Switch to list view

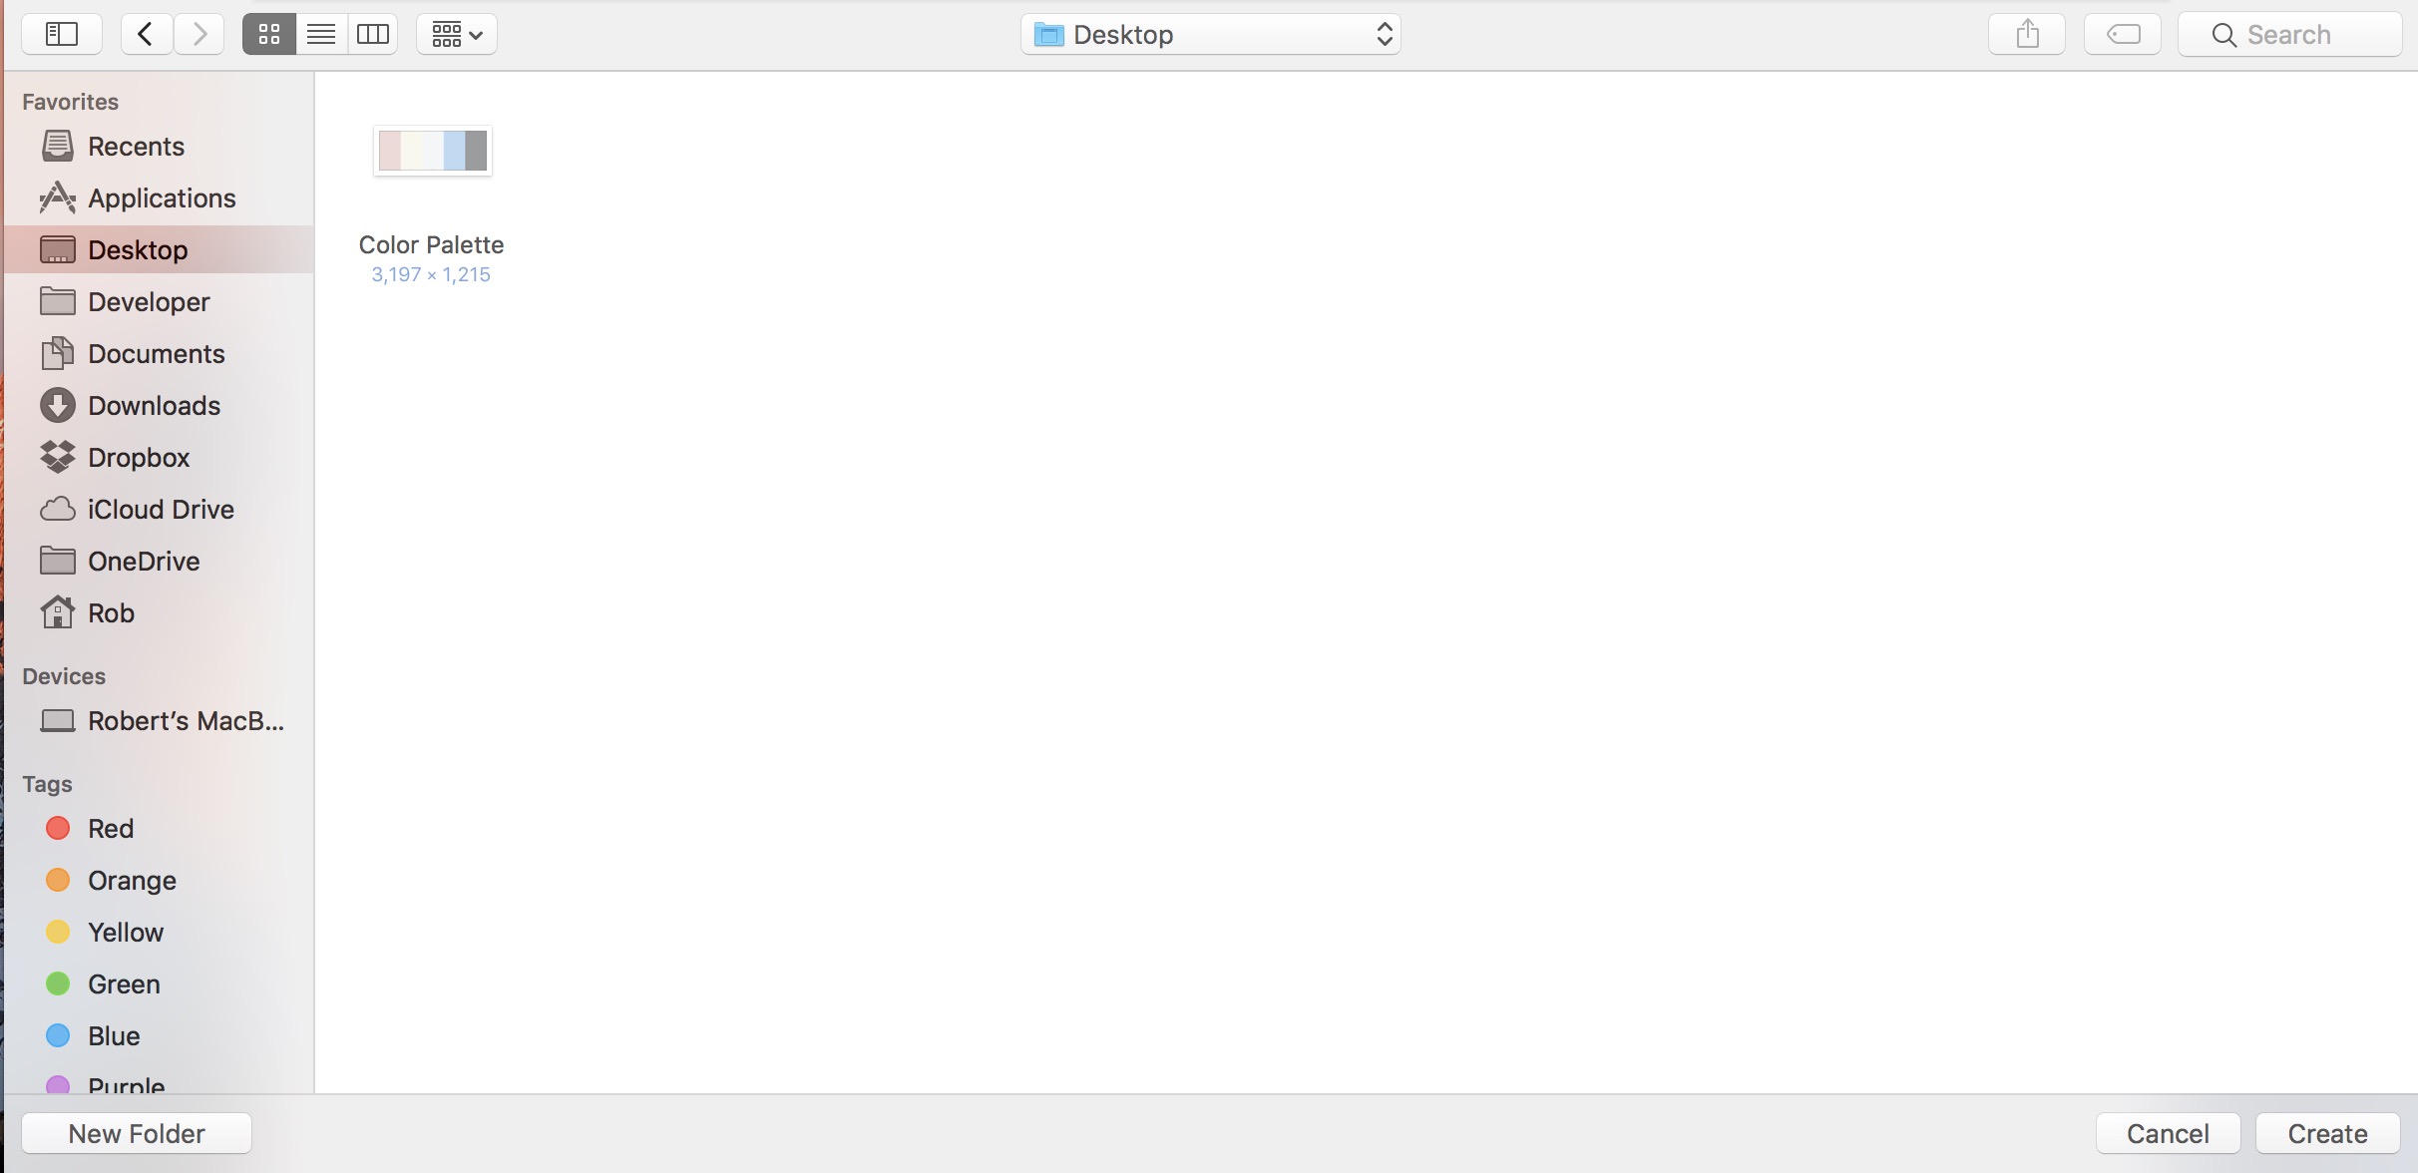point(320,33)
